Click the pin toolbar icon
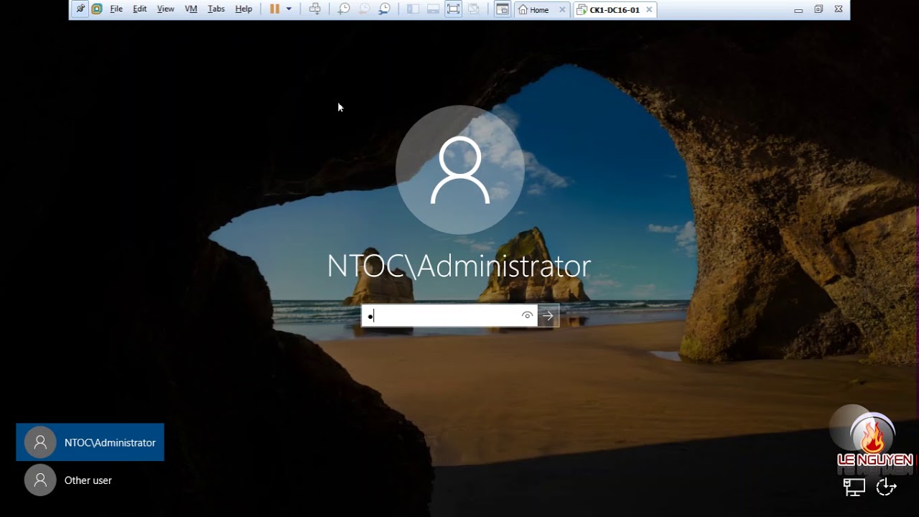 coord(80,9)
